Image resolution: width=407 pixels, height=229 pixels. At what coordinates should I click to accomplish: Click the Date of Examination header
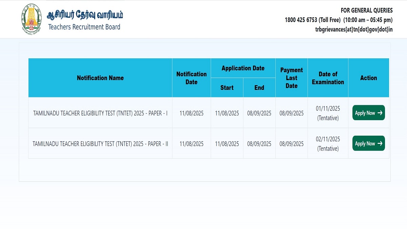point(328,78)
